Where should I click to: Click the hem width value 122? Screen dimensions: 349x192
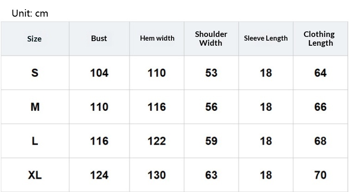pos(157,141)
